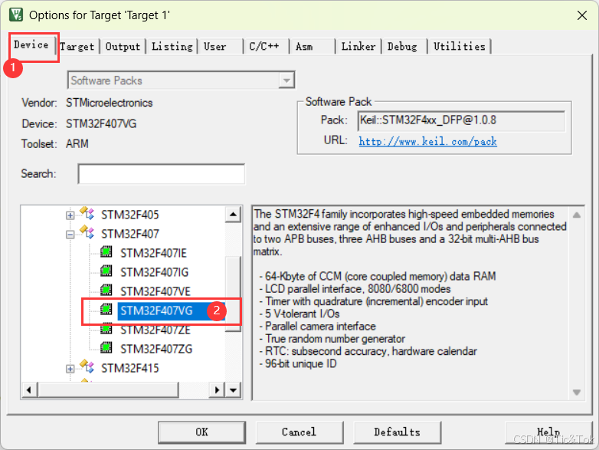Open the Software Packs dropdown

tap(286, 80)
